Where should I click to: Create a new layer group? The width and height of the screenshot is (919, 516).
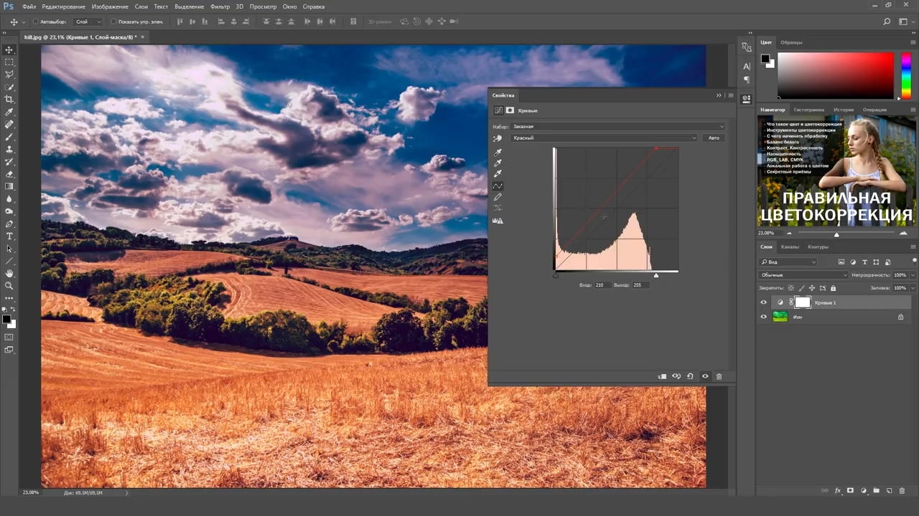pyautogui.click(x=876, y=491)
